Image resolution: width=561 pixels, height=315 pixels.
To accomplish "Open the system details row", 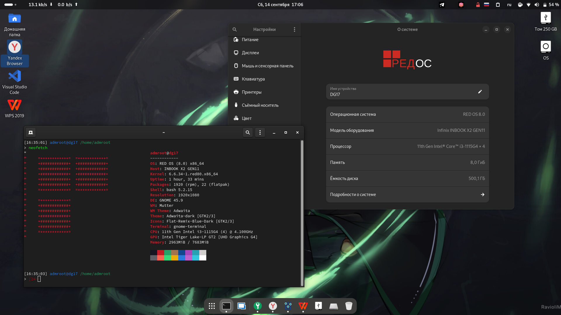I will (407, 195).
